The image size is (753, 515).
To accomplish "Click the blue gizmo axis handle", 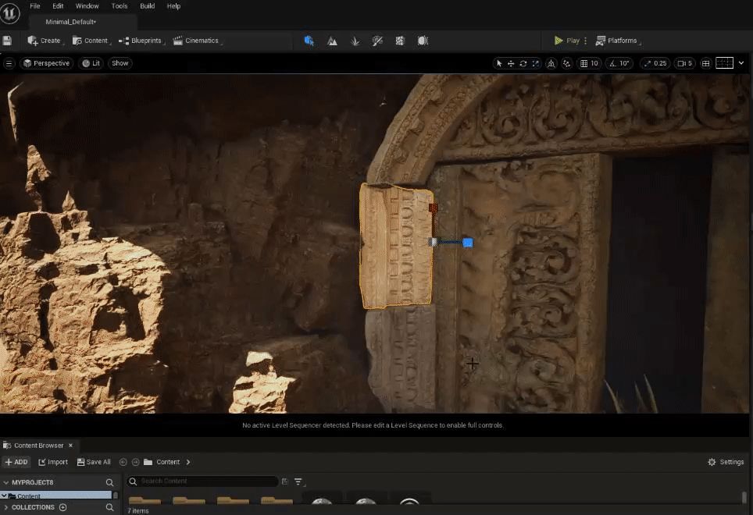I will tap(467, 243).
